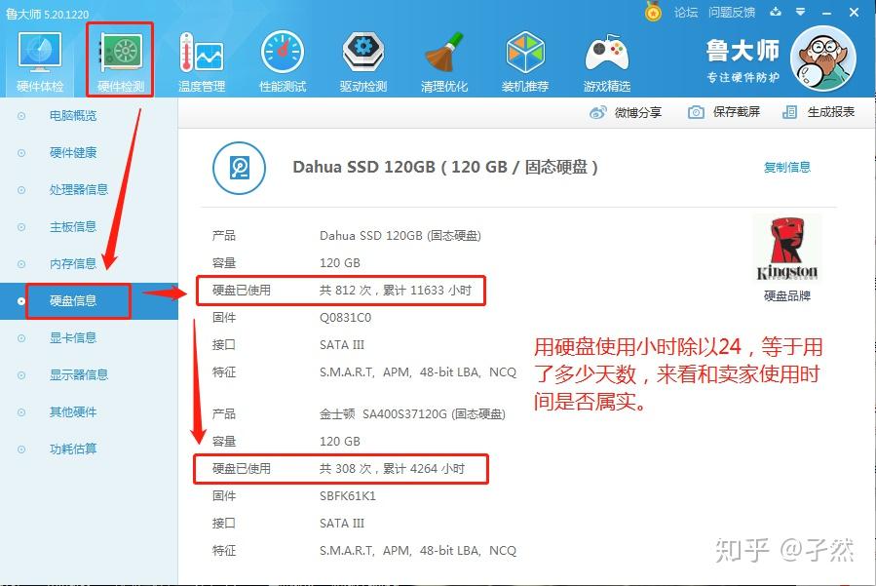
Task: Click firmware value Q0831C0
Action: click(345, 318)
